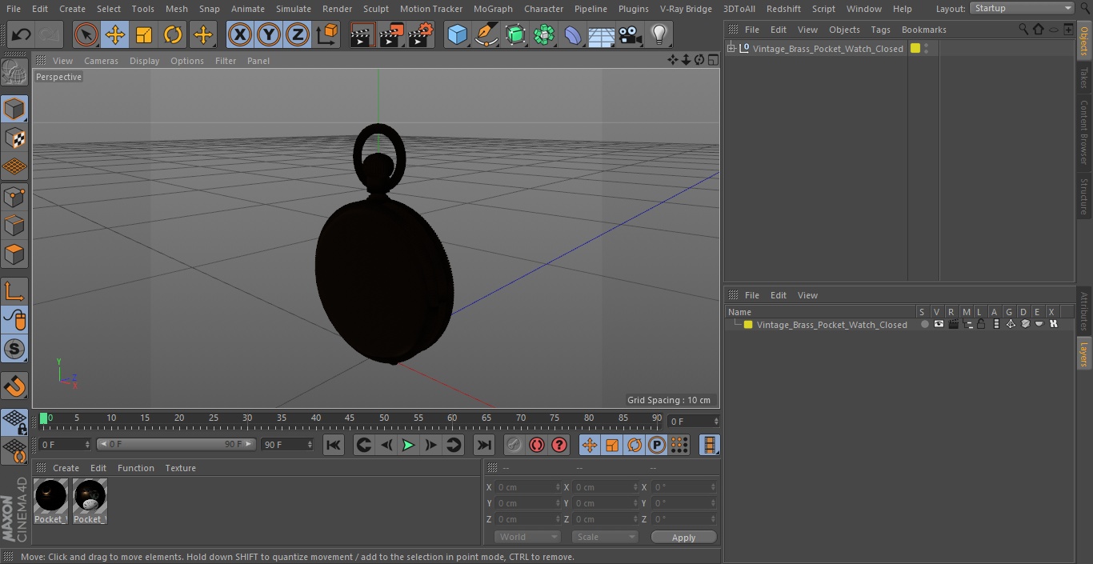Switch to the Takes side tab
The height and width of the screenshot is (564, 1093).
click(1084, 78)
